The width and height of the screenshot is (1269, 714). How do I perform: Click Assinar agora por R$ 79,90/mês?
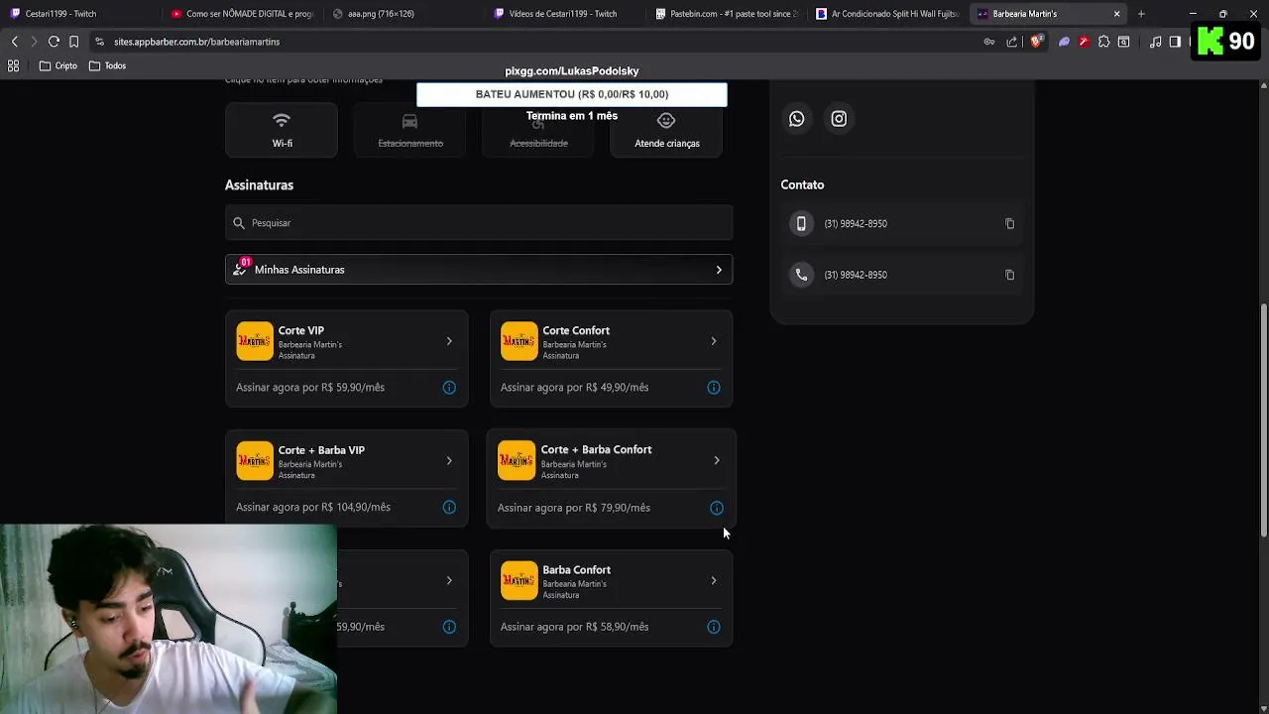point(574,508)
